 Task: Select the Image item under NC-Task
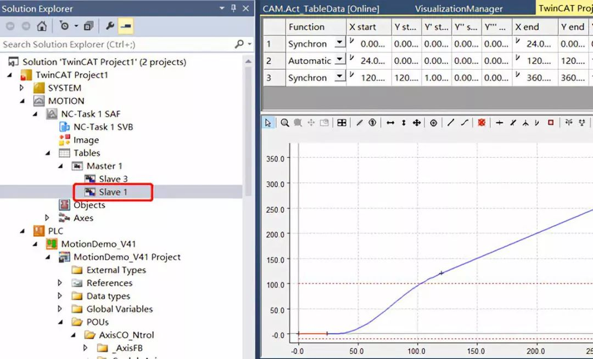[86, 140]
